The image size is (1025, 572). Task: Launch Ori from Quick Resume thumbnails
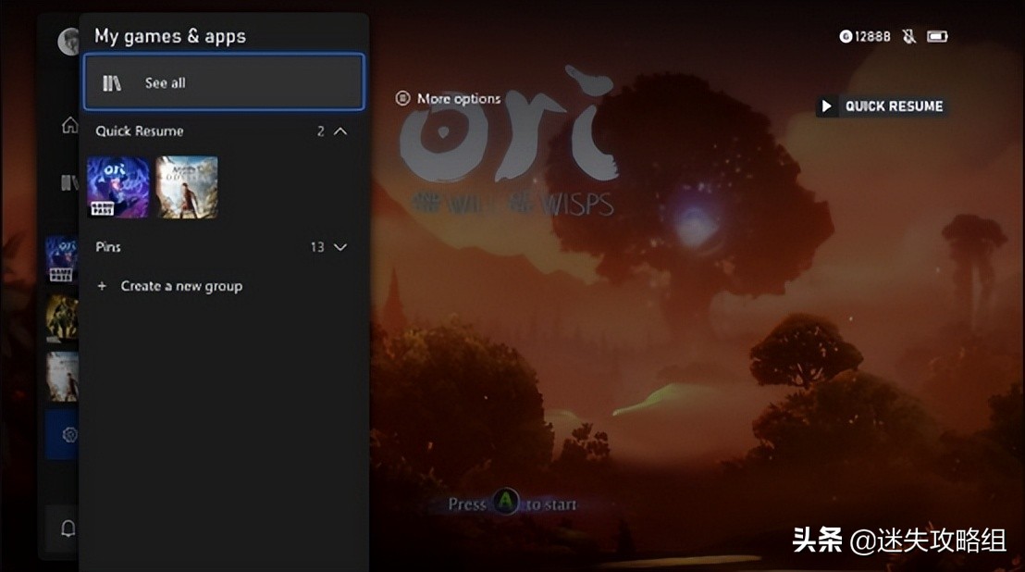[x=117, y=188]
